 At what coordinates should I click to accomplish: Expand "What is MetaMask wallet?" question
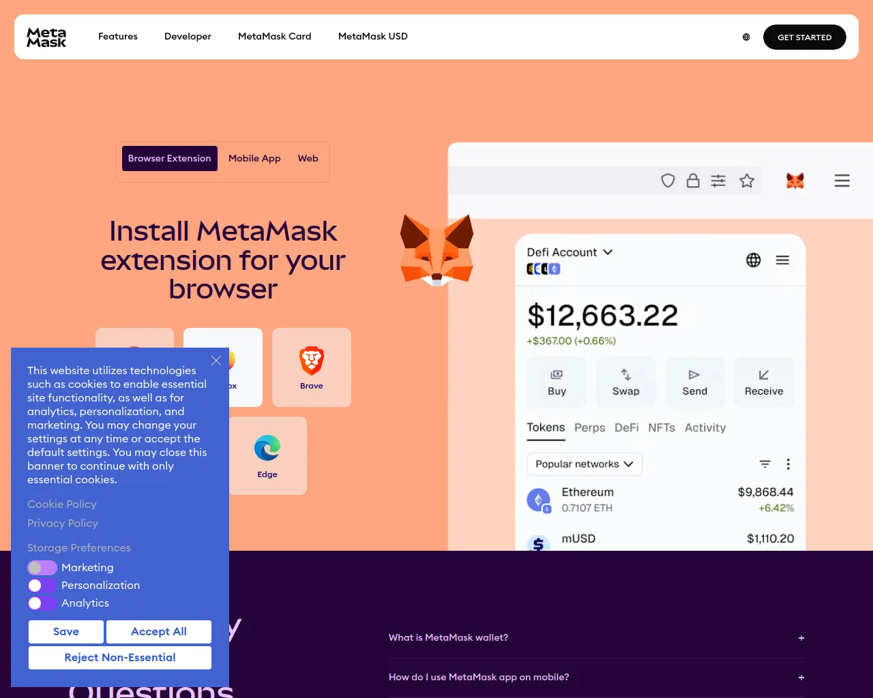coord(597,638)
